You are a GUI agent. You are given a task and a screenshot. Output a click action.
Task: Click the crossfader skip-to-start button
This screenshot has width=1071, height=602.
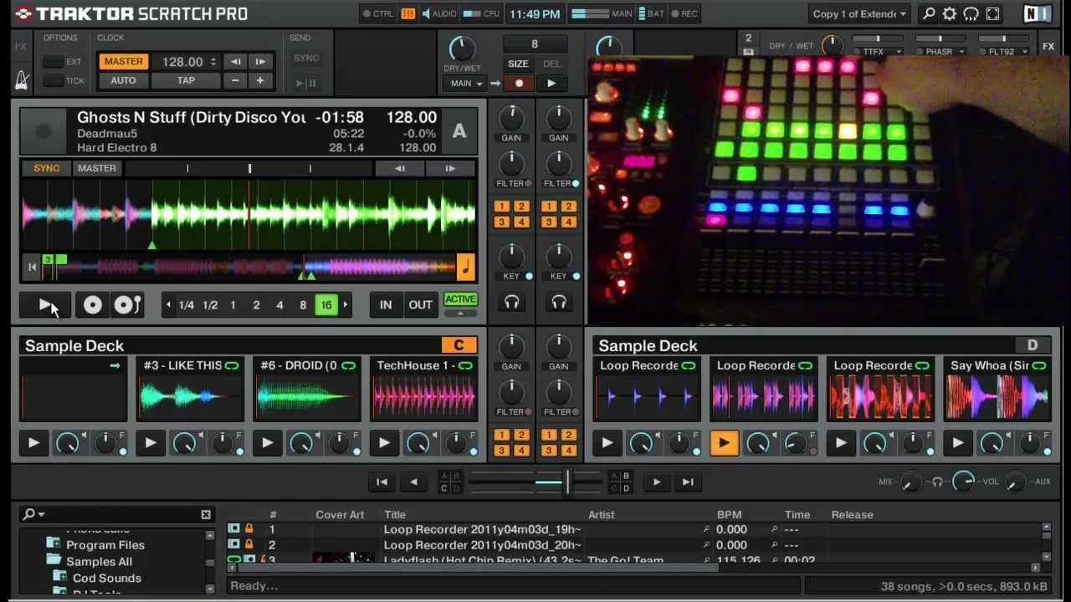[x=382, y=482]
